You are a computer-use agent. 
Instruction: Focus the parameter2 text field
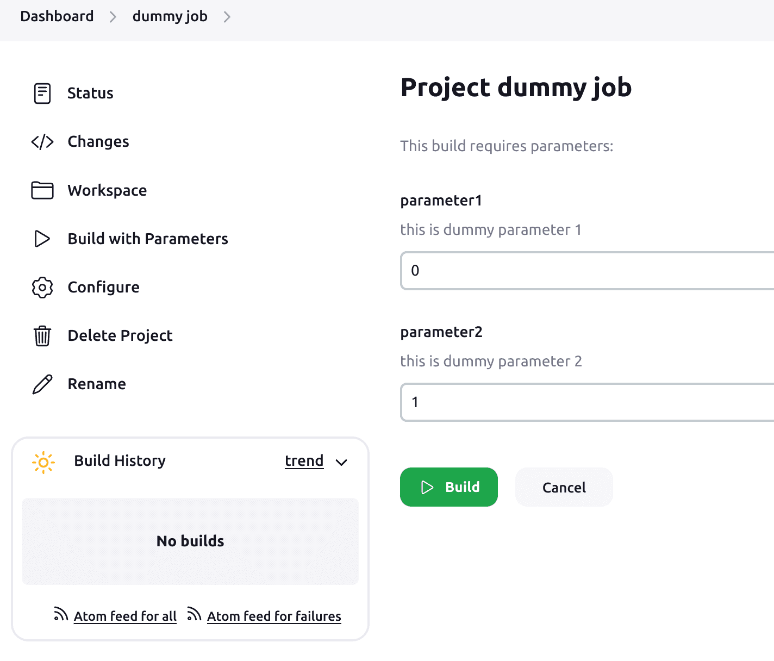(x=587, y=402)
